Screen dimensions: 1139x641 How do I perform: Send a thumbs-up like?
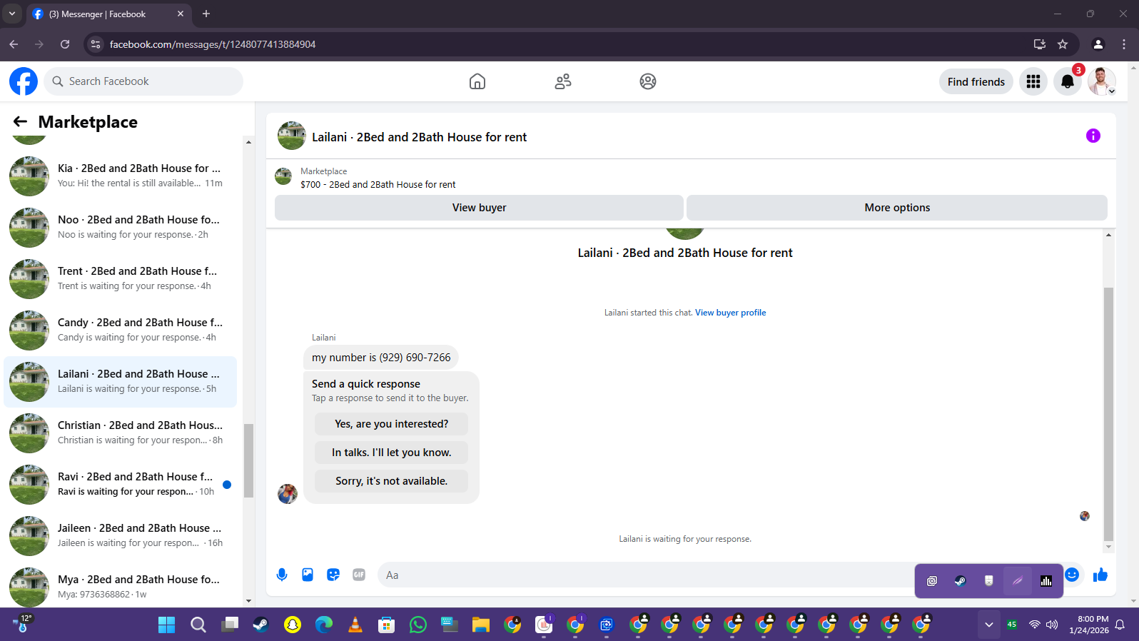point(1100,575)
